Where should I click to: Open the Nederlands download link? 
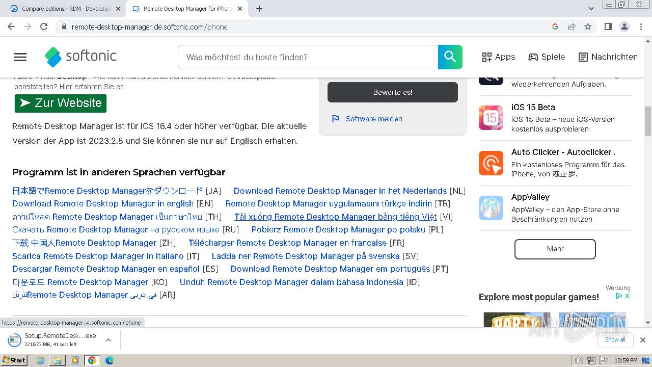340,191
